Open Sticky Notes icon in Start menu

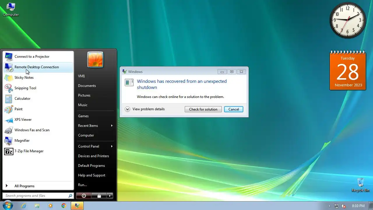[9, 78]
